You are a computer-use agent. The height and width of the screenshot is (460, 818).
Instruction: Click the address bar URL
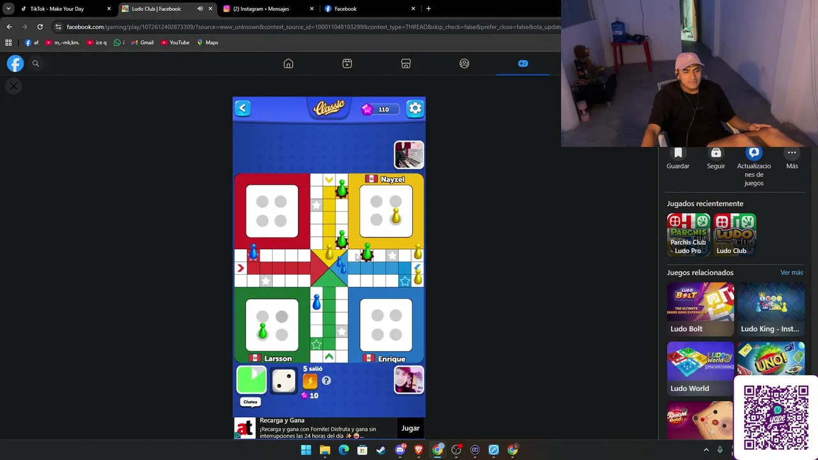pyautogui.click(x=313, y=27)
